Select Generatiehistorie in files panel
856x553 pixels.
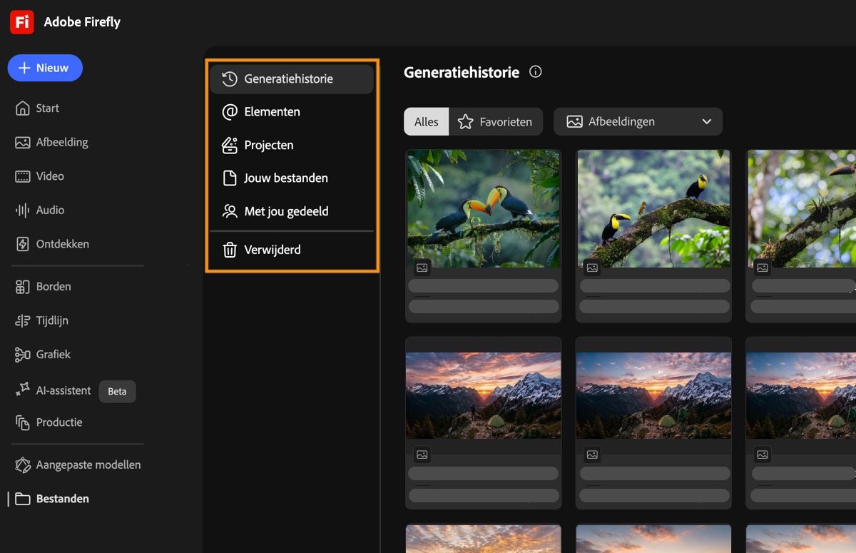pos(291,78)
